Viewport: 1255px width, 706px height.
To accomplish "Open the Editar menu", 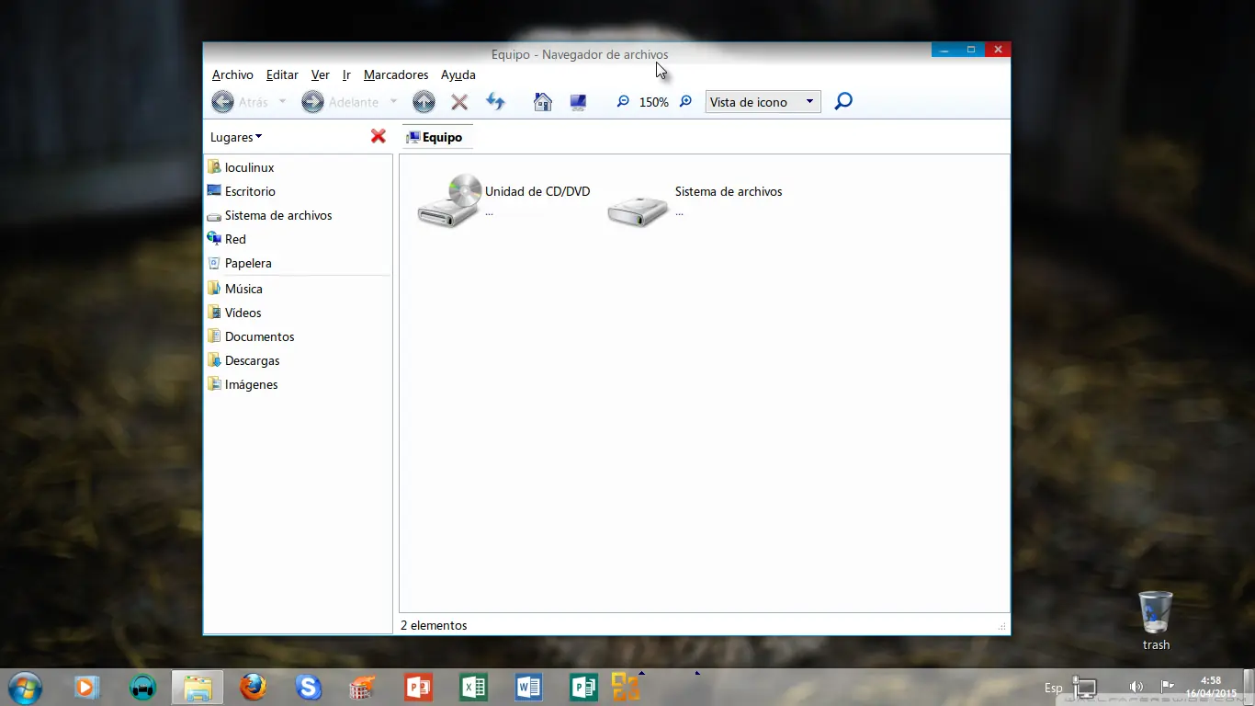I will point(282,74).
